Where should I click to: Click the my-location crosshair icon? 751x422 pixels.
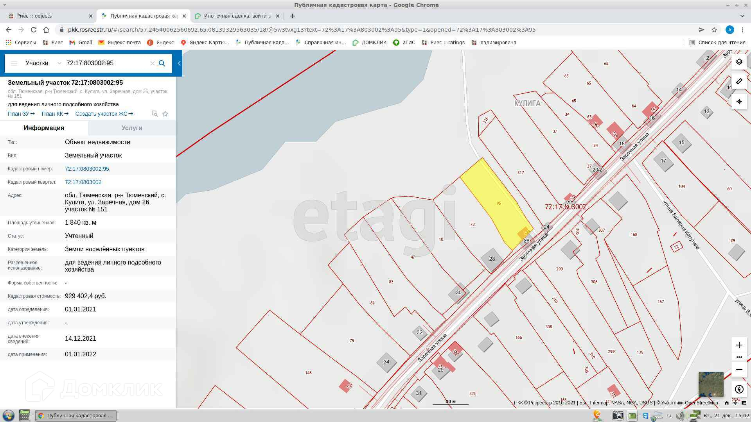pos(739,102)
